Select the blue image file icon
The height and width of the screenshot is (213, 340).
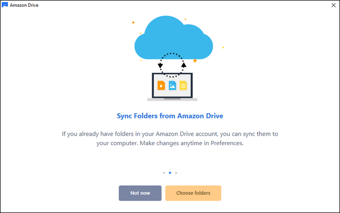pyautogui.click(x=173, y=85)
